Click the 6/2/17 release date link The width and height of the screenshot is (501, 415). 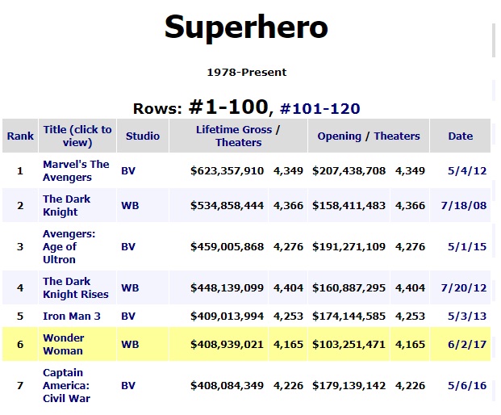(x=472, y=345)
